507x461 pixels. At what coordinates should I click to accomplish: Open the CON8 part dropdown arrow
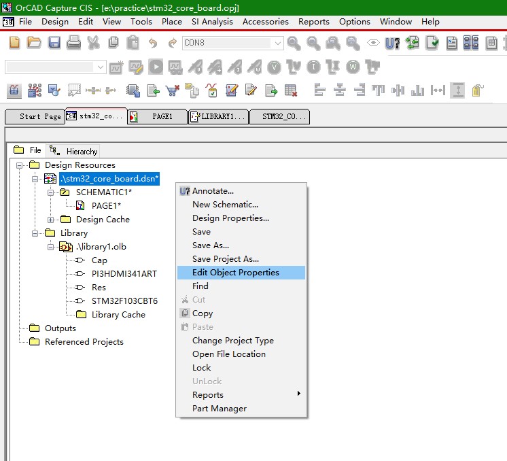[x=277, y=43]
